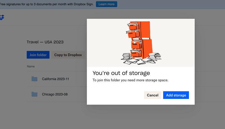Dismiss the dialog with Cancel

(152, 95)
